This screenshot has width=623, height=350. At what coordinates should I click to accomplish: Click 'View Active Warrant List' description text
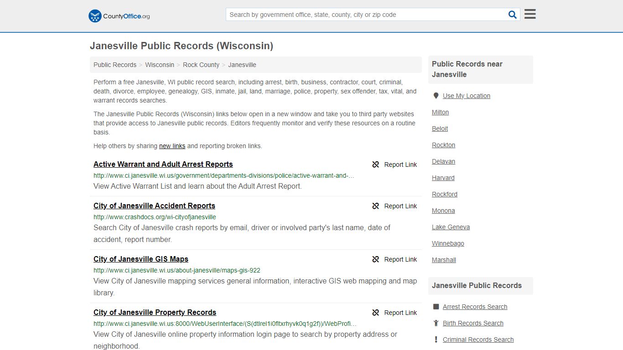(x=197, y=186)
